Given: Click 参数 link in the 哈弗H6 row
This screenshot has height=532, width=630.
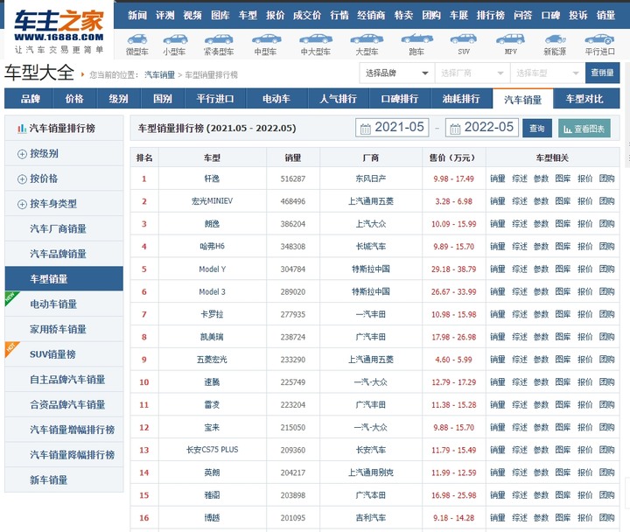Looking at the screenshot, I should 542,246.
